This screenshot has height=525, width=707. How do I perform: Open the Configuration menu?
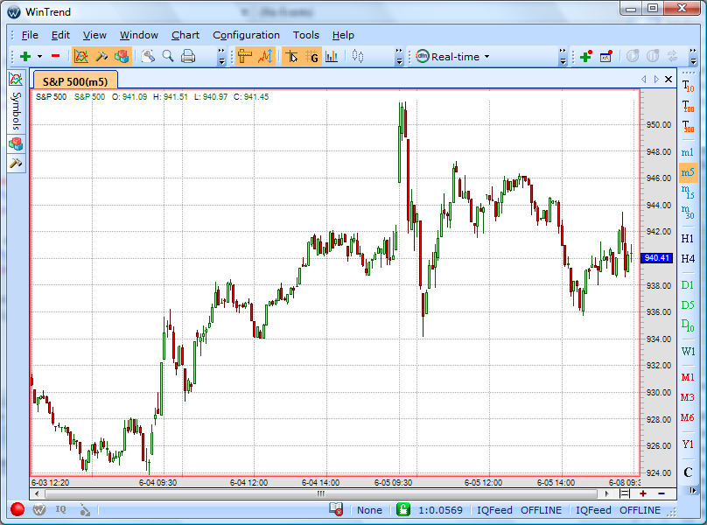[x=246, y=35]
